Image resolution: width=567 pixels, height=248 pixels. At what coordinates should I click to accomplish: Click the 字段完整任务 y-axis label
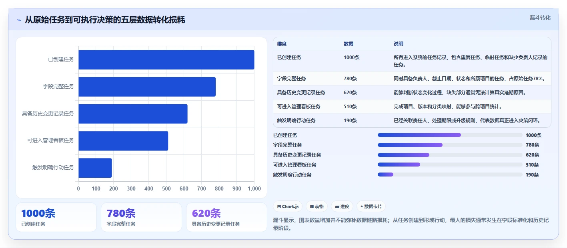[x=58, y=87]
